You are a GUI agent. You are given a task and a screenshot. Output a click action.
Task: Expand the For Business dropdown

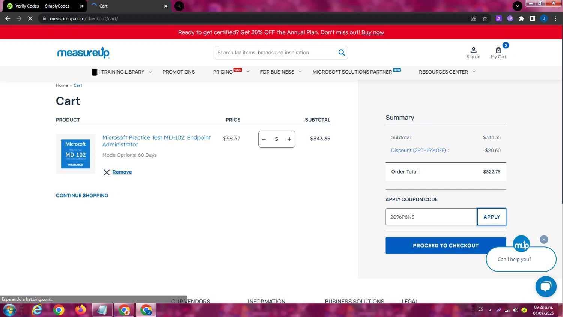tap(281, 72)
